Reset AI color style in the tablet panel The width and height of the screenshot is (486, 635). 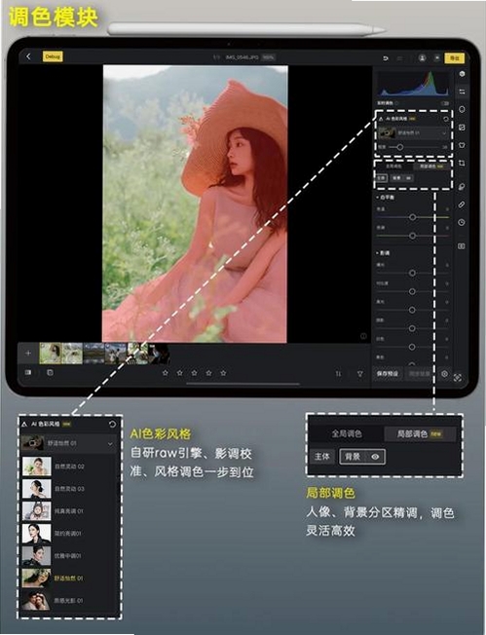[x=446, y=119]
